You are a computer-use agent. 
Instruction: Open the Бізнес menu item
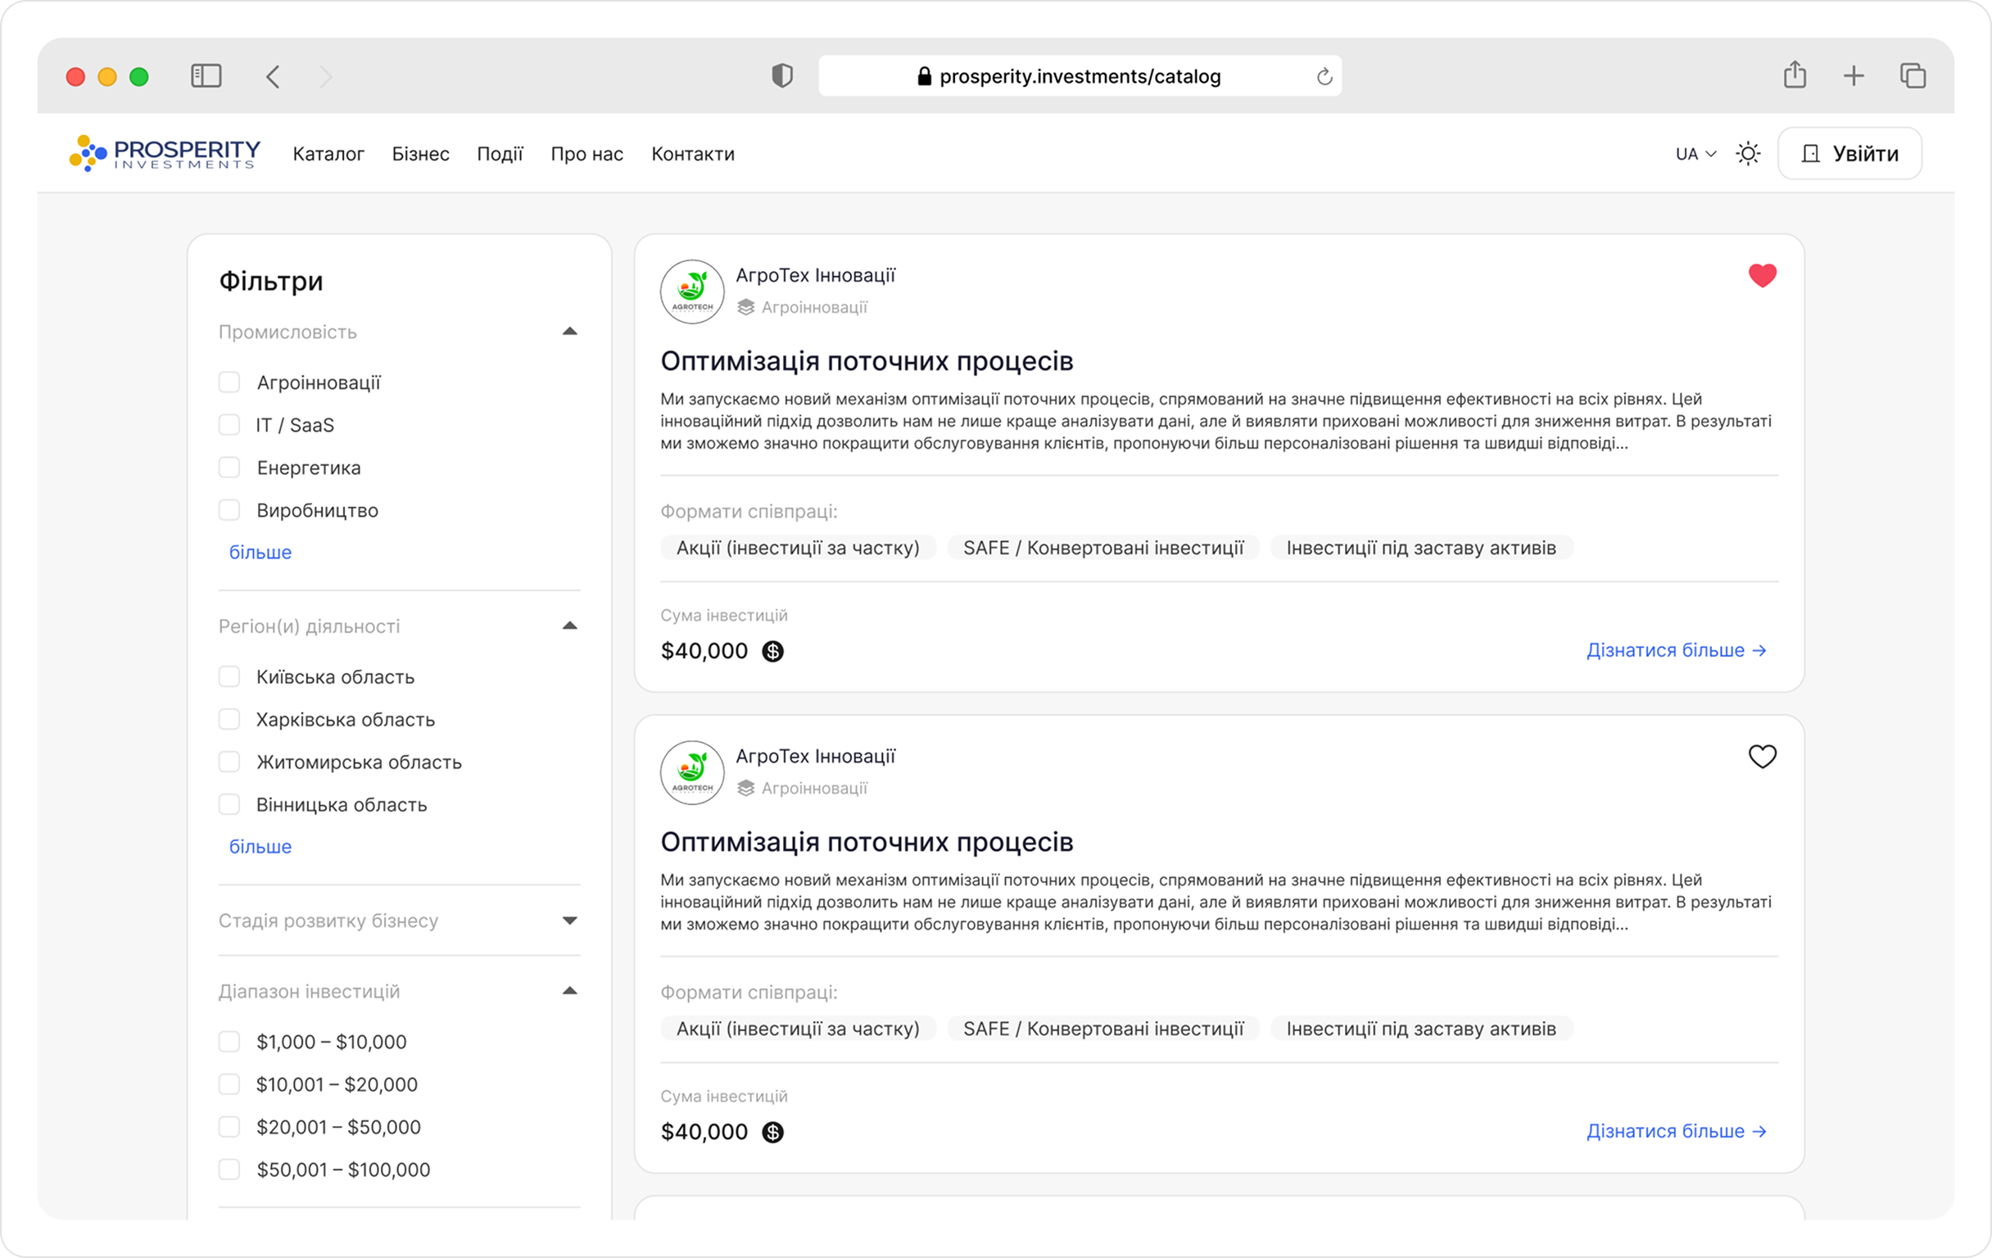420,154
